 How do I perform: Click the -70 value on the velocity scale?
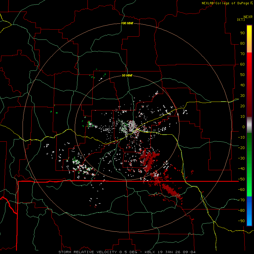(x=241, y=200)
